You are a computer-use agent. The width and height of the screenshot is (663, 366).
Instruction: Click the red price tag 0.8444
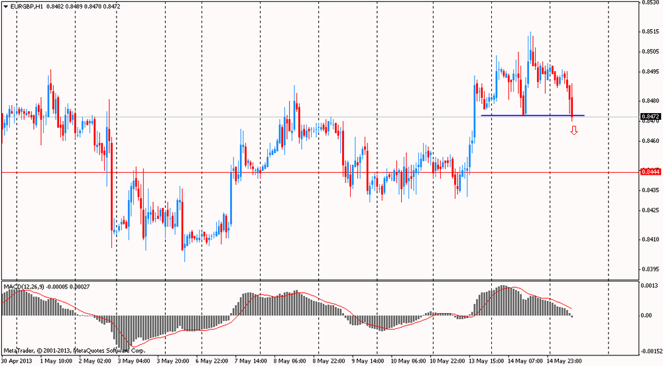click(x=650, y=172)
